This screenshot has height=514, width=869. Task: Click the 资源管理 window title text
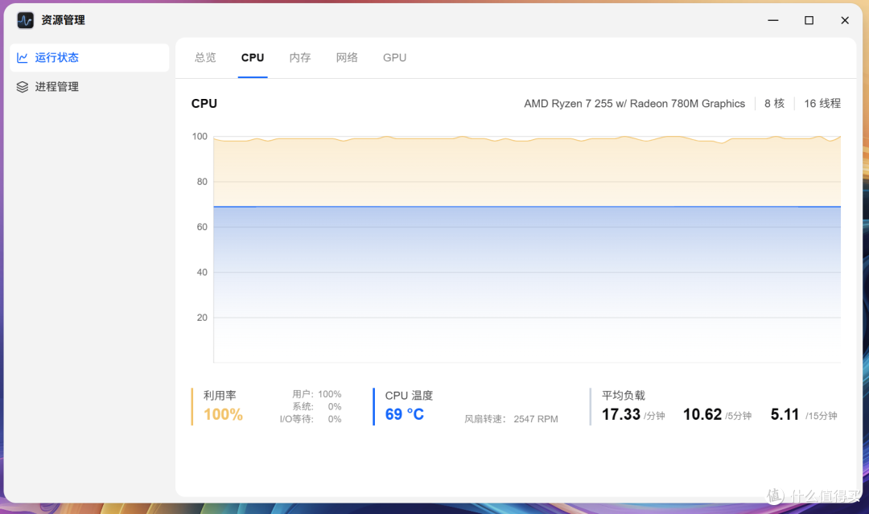[64, 20]
